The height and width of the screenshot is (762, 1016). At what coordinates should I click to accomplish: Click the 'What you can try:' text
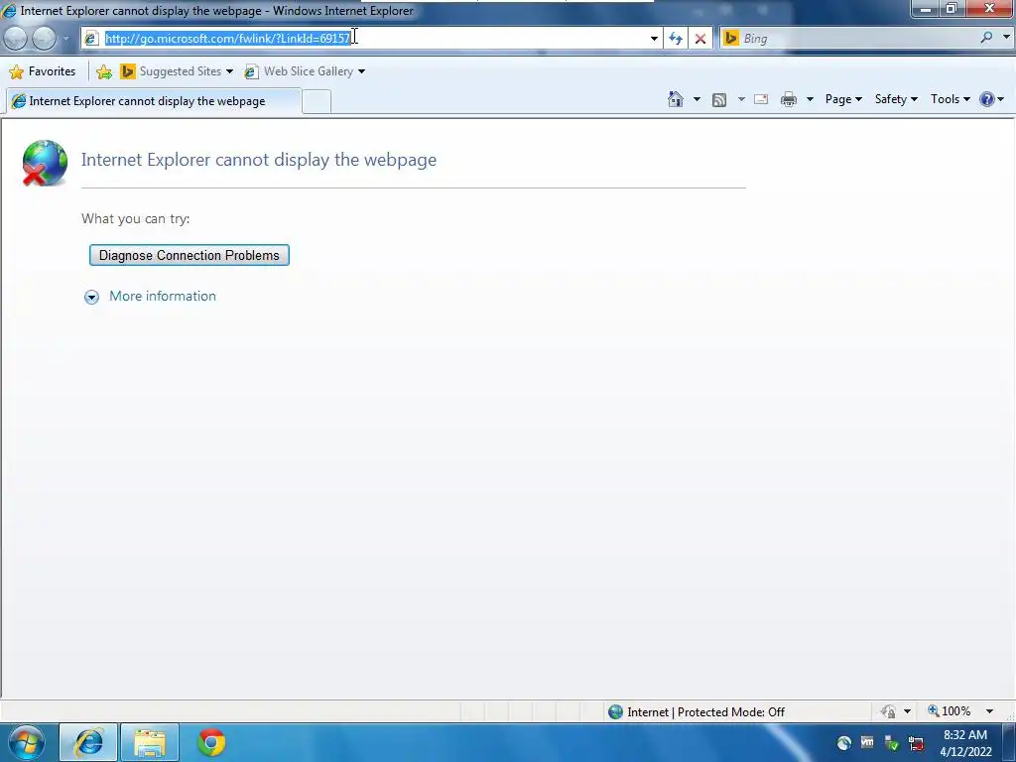[135, 218]
